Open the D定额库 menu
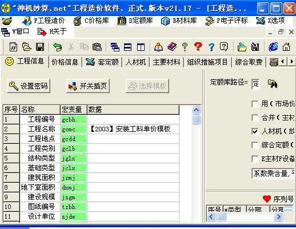The width and height of the screenshot is (296, 229). coord(135,21)
